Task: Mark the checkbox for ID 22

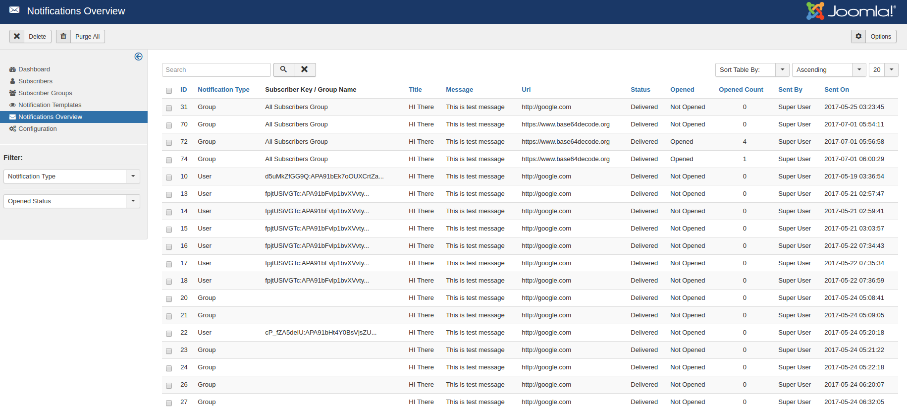Action: [x=169, y=334]
